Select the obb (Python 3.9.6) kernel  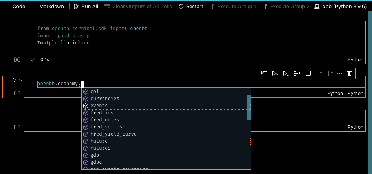[x=341, y=6]
